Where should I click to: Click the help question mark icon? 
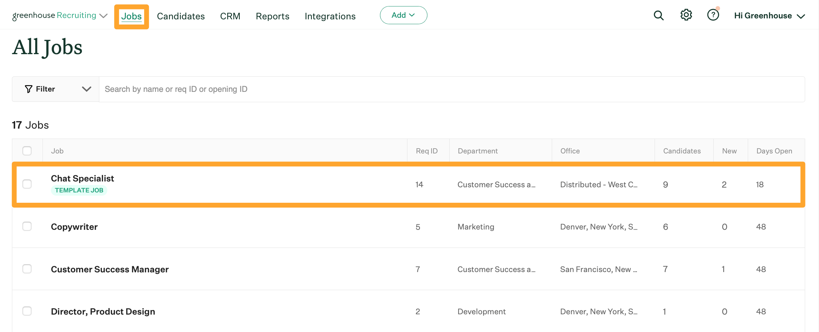pyautogui.click(x=713, y=15)
